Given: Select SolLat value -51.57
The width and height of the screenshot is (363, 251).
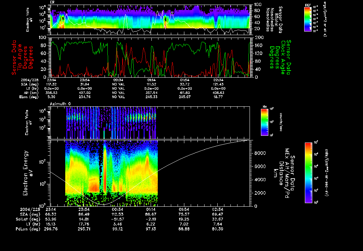Looking at the screenshot, I should click(117, 219).
